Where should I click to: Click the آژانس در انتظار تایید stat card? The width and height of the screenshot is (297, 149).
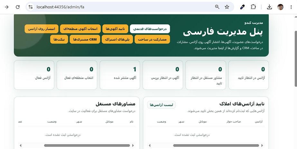coord(248,75)
